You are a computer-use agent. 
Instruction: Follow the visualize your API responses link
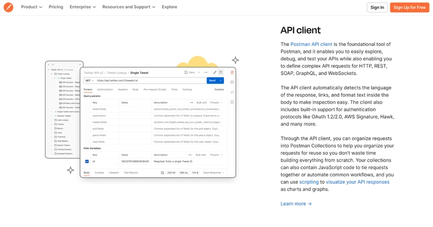358,182
